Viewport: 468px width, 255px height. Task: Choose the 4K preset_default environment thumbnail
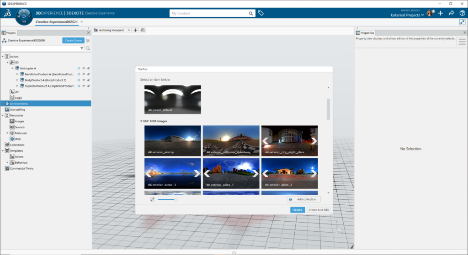pos(172,99)
